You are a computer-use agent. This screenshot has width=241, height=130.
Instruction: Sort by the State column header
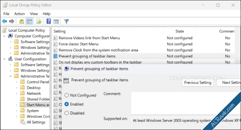179,31
